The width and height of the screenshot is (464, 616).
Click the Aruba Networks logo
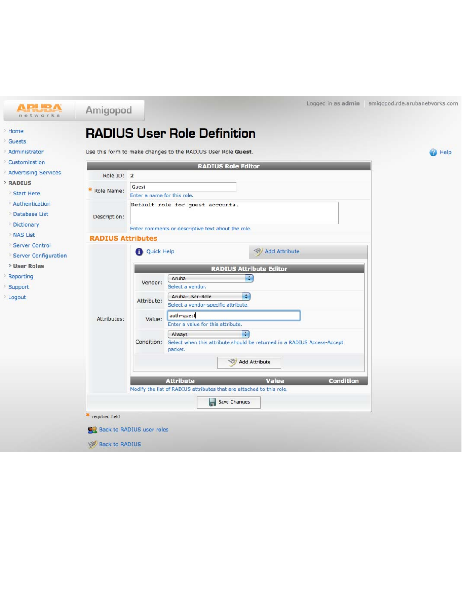39,110
